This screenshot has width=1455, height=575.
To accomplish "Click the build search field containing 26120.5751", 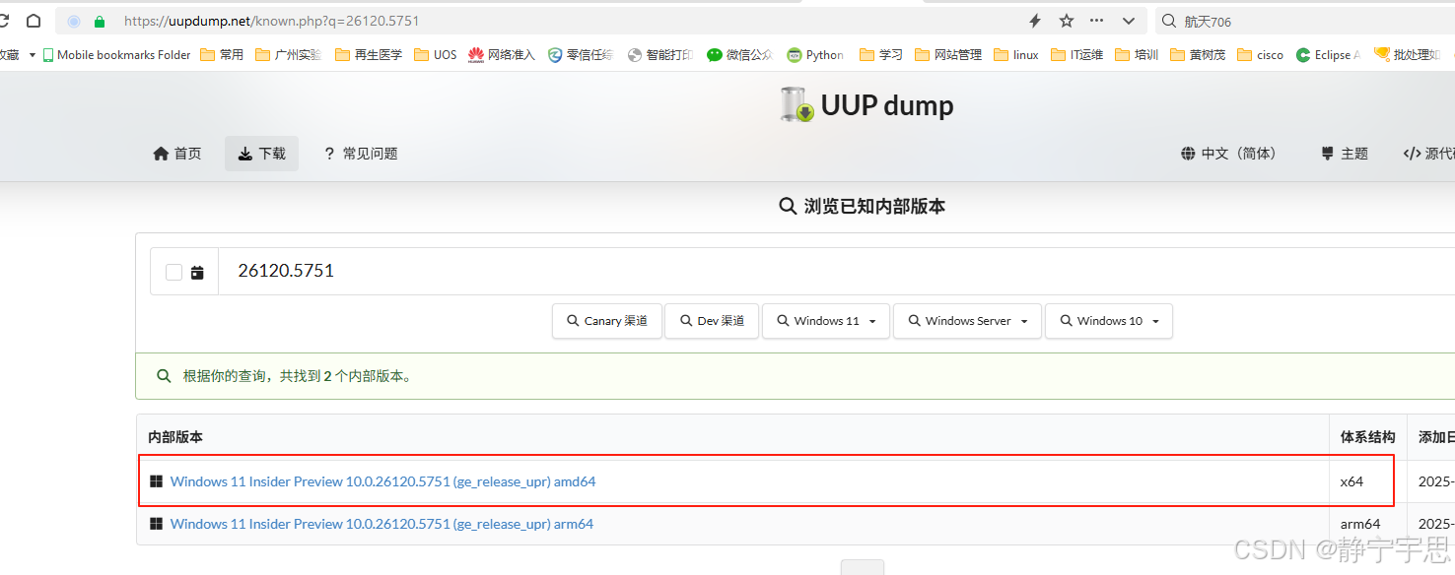I will point(836,271).
